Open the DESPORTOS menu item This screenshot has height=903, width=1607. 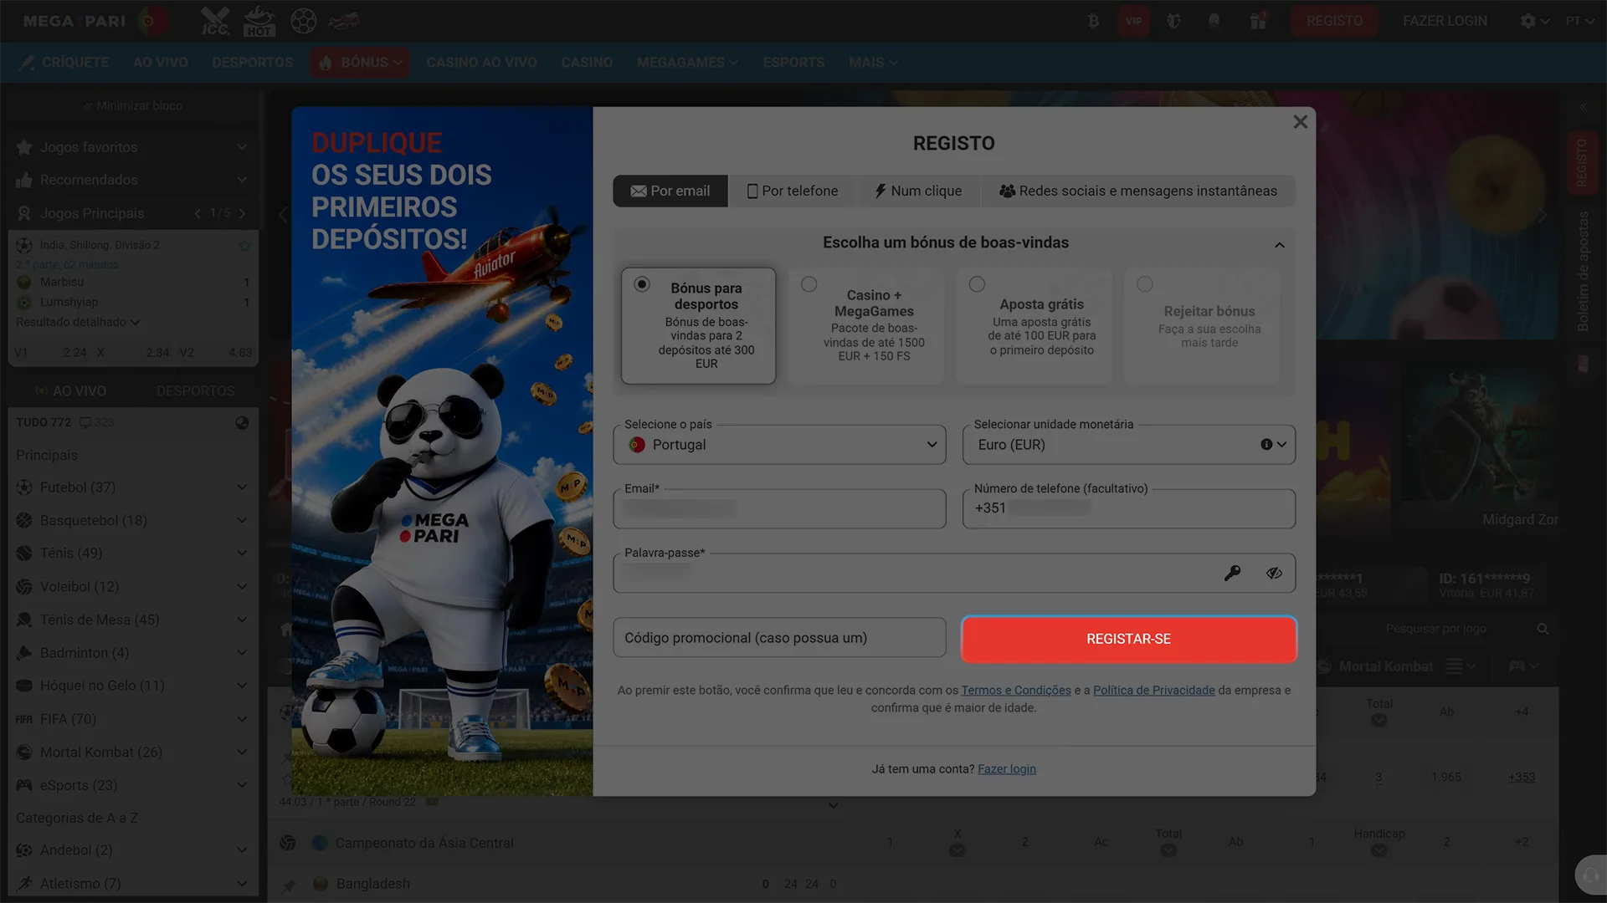252,63
